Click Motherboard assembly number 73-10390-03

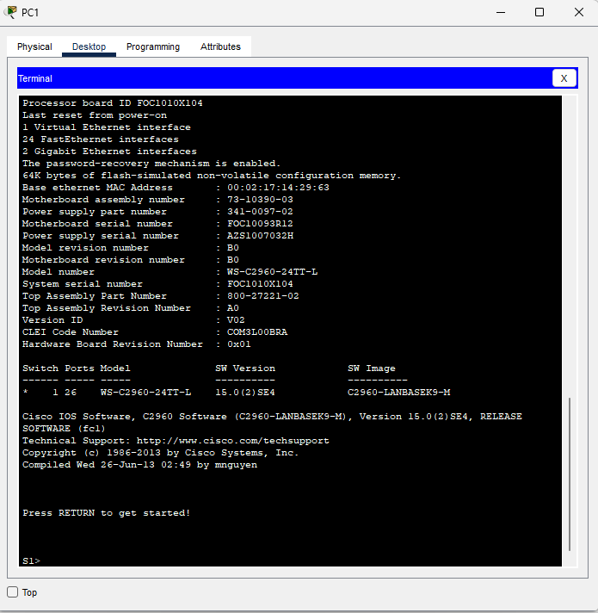(260, 200)
